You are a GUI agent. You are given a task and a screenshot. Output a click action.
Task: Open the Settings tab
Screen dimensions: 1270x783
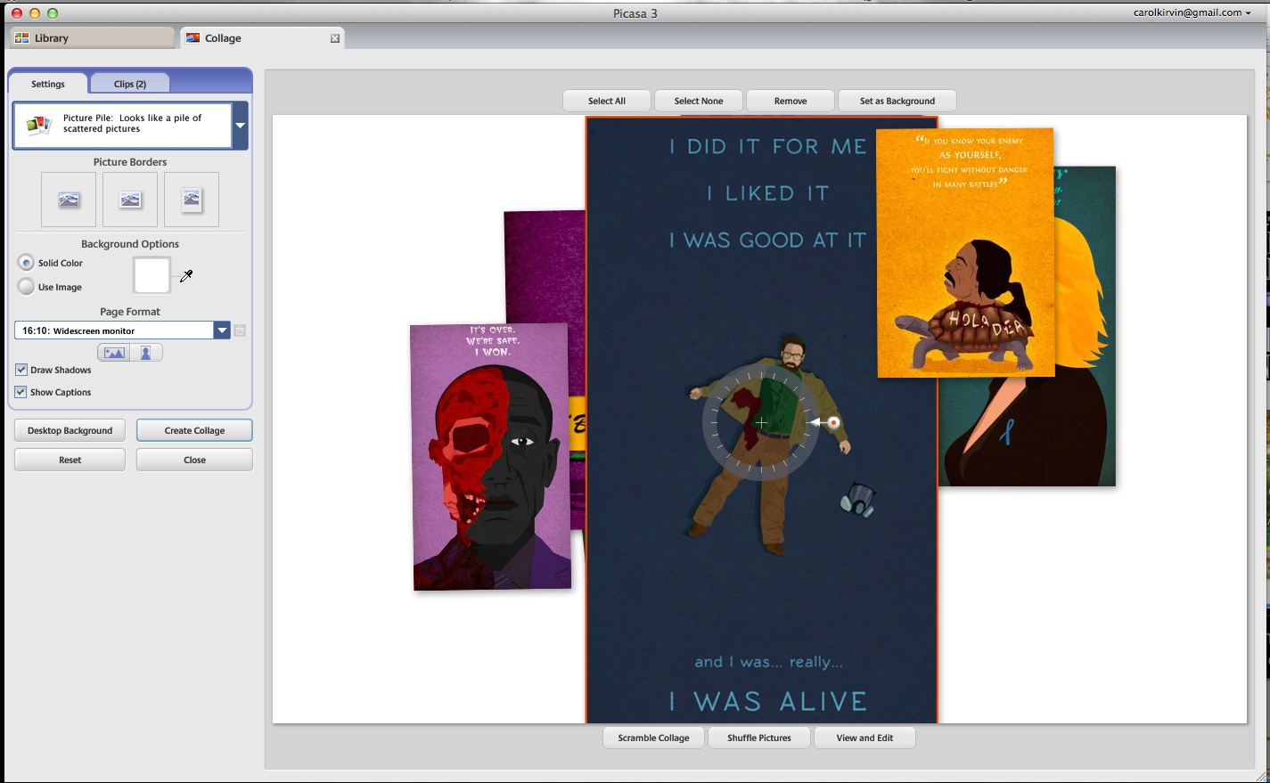click(x=48, y=84)
